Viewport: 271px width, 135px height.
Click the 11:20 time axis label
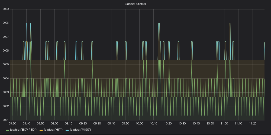(253, 123)
